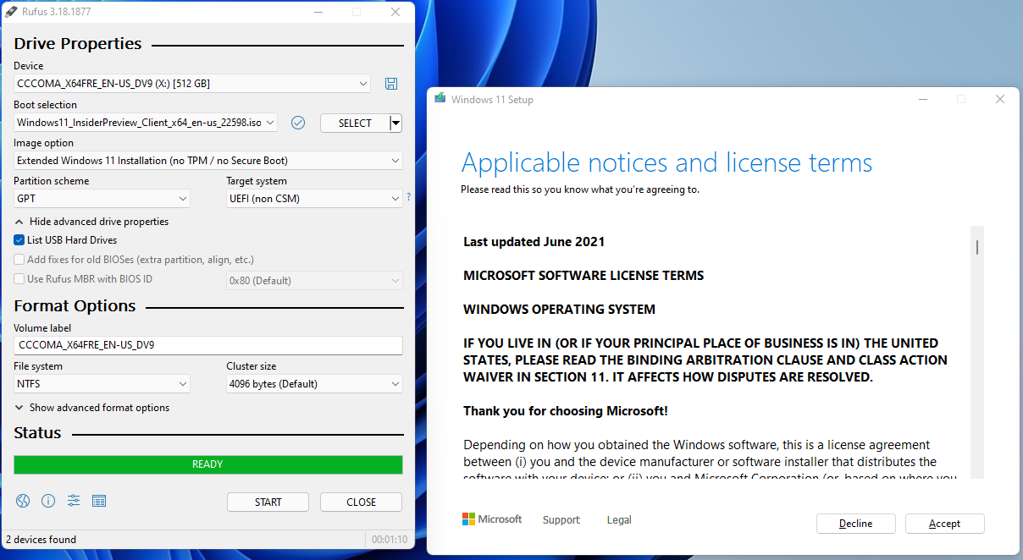Click the target system help question mark
Screen dimensions: 1023x560
[x=408, y=196]
